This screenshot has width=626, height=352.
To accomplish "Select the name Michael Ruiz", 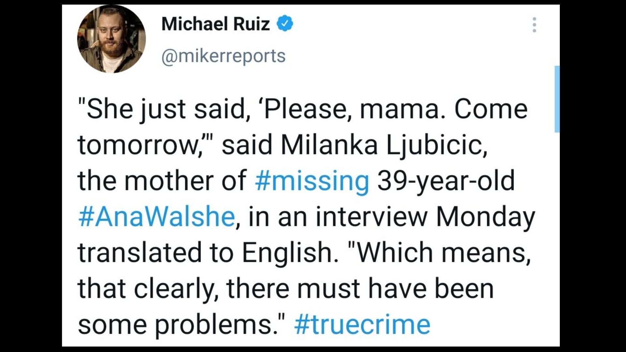I will [x=215, y=23].
